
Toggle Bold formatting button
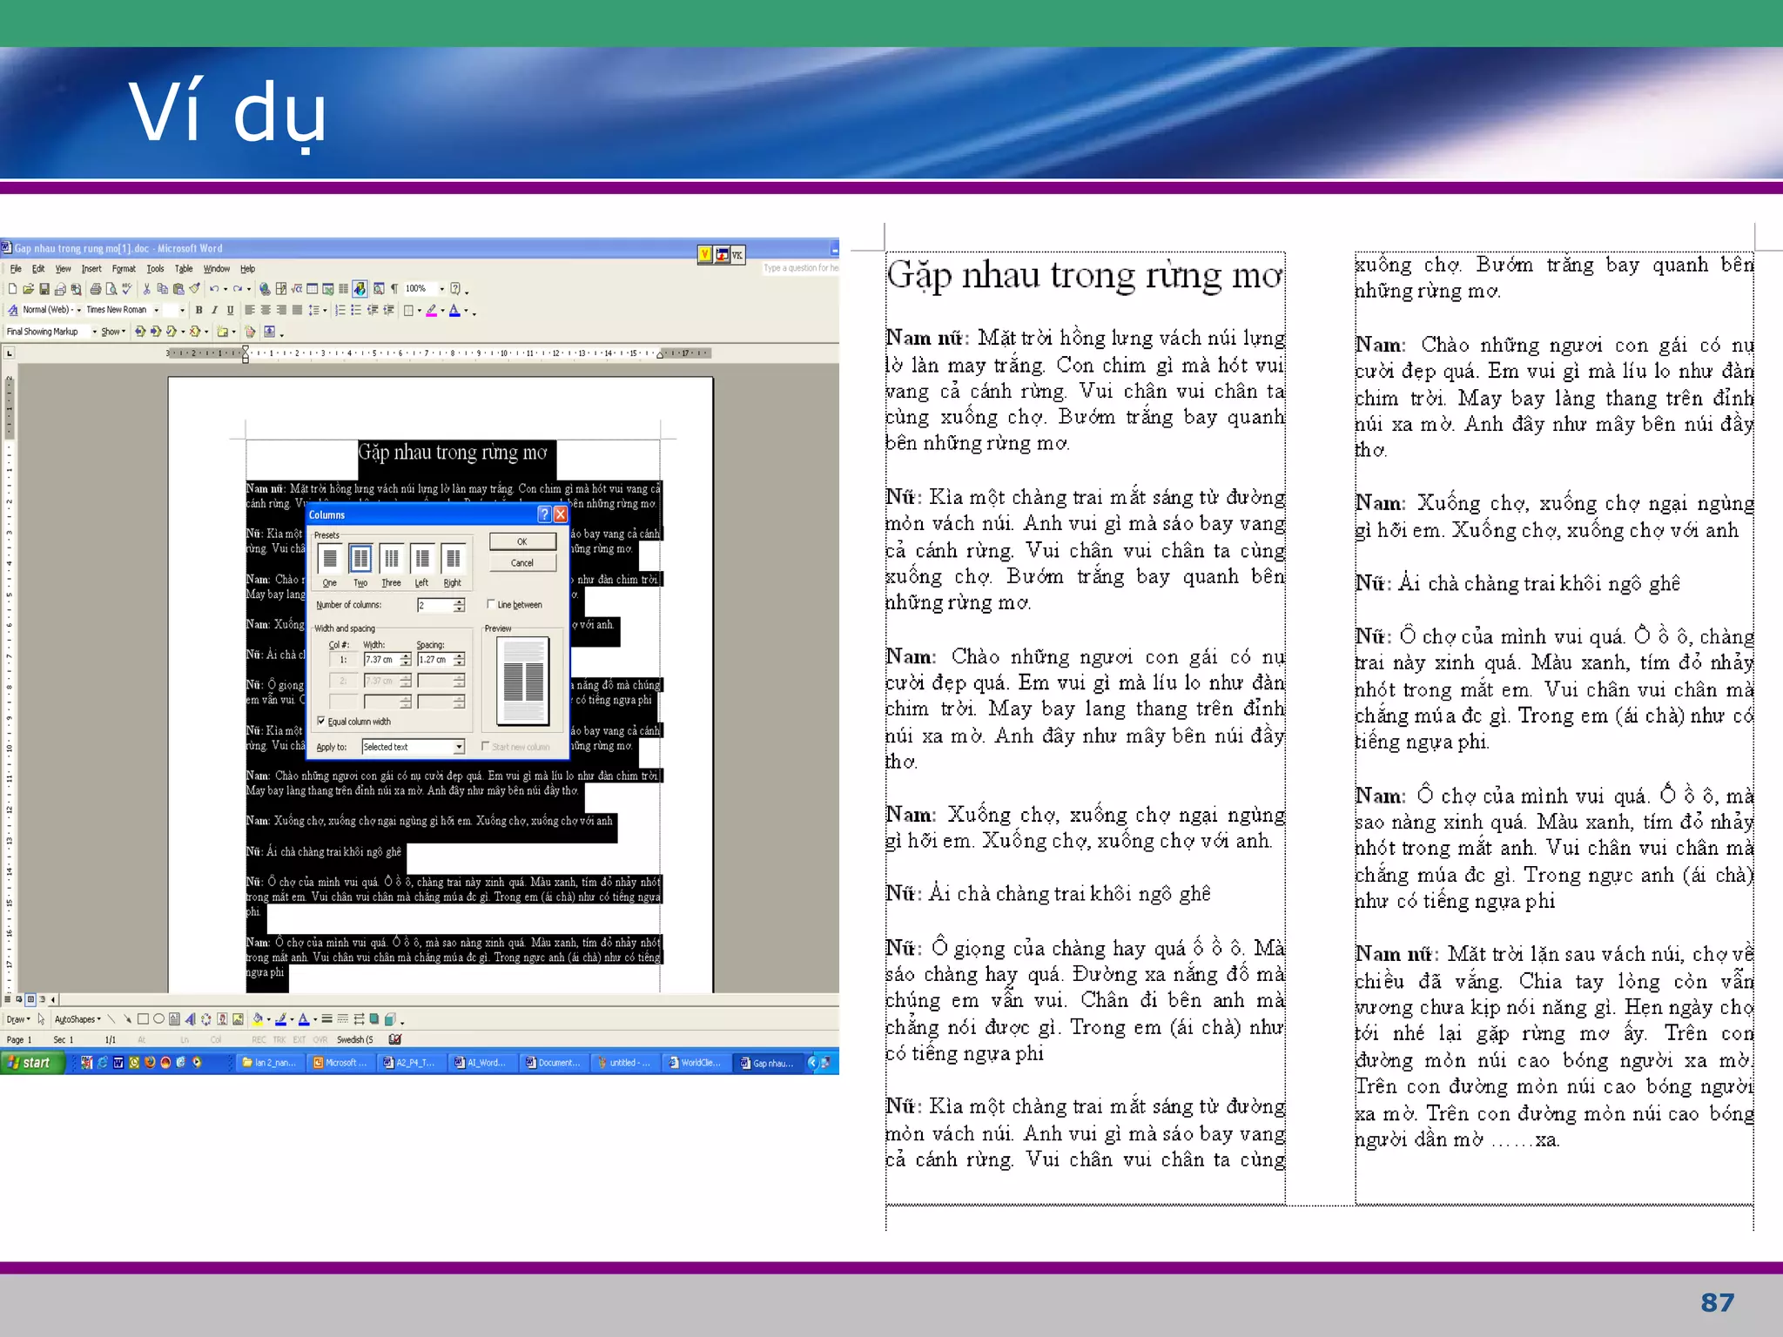[199, 310]
